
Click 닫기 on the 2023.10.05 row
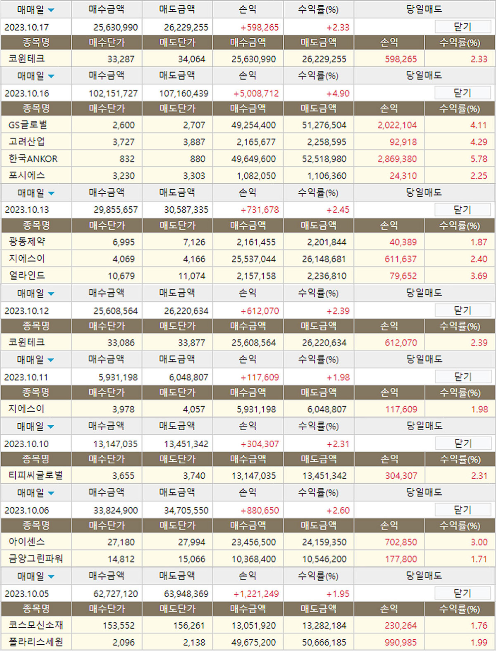[463, 594]
